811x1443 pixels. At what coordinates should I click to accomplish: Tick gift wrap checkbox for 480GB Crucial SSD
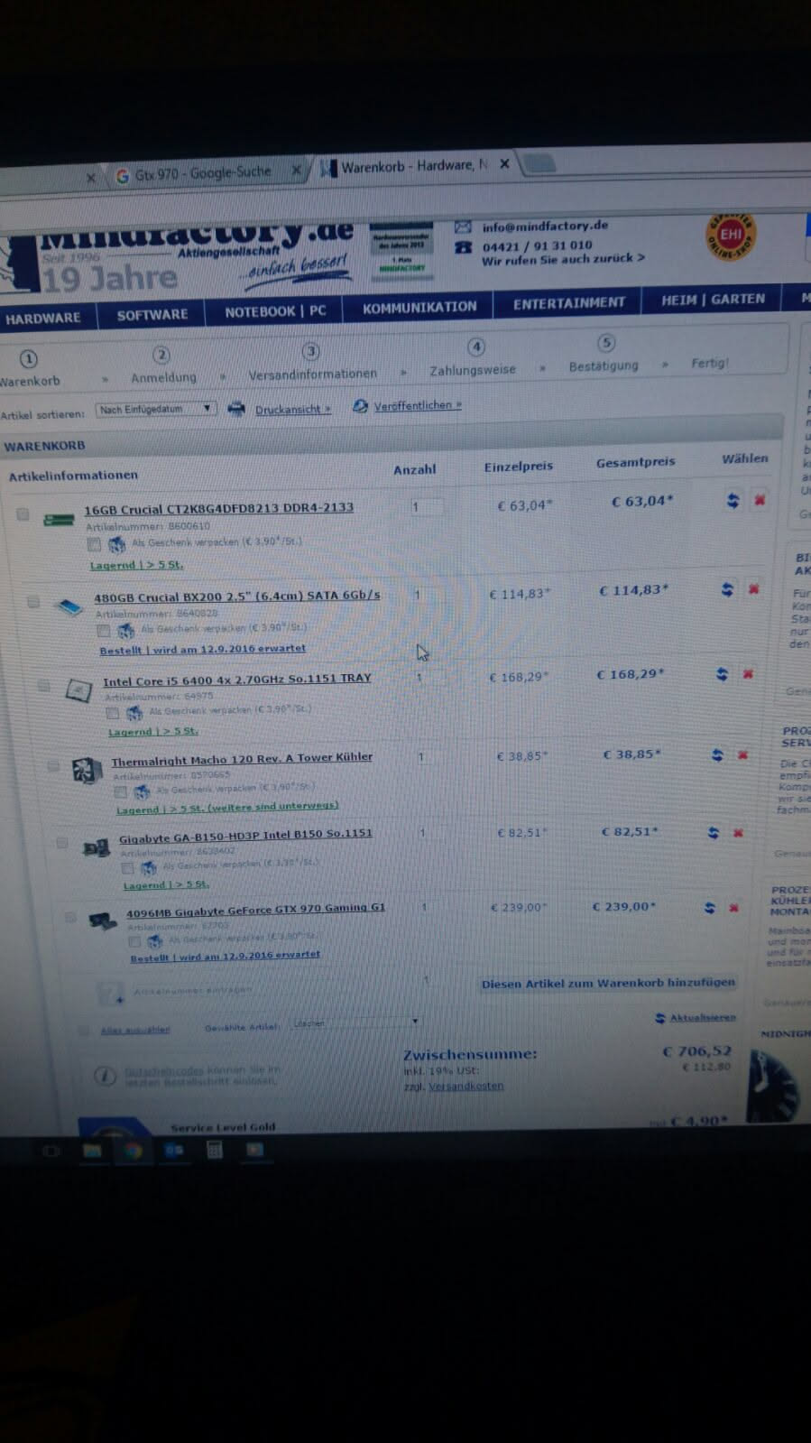point(104,630)
